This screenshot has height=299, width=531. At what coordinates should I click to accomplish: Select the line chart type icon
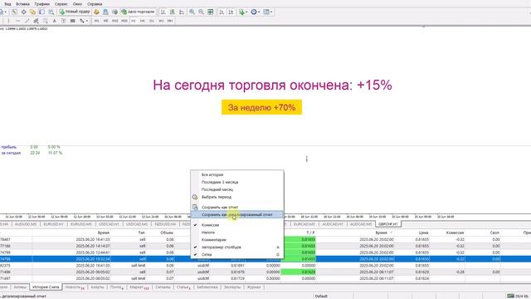tap(182, 12)
